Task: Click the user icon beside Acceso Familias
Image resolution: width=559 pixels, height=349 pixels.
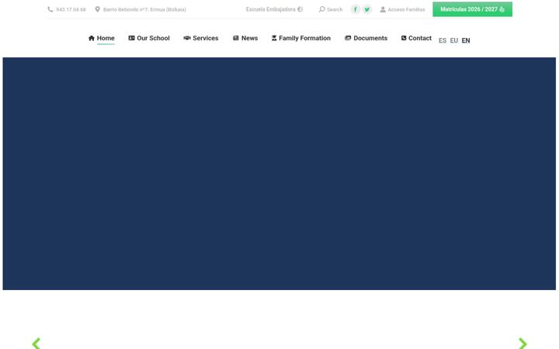Action: tap(383, 9)
